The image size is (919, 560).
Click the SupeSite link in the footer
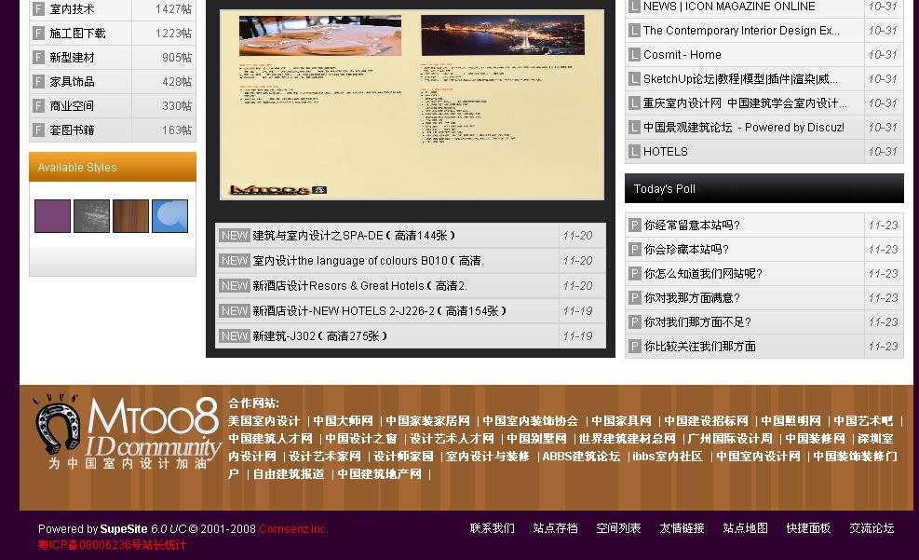[124, 529]
